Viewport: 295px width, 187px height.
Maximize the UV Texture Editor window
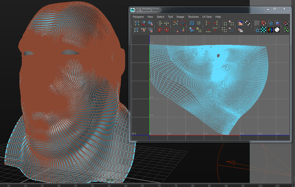pyautogui.click(x=275, y=9)
